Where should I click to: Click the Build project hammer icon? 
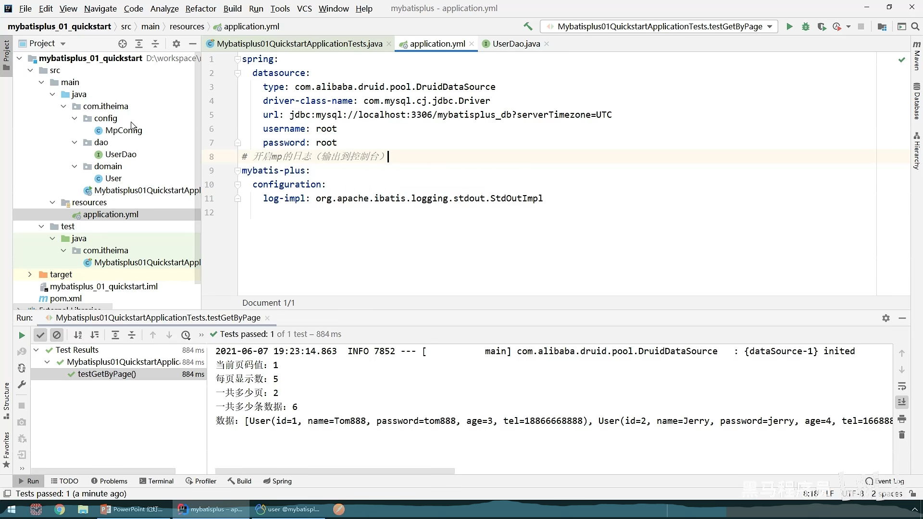coord(528,26)
